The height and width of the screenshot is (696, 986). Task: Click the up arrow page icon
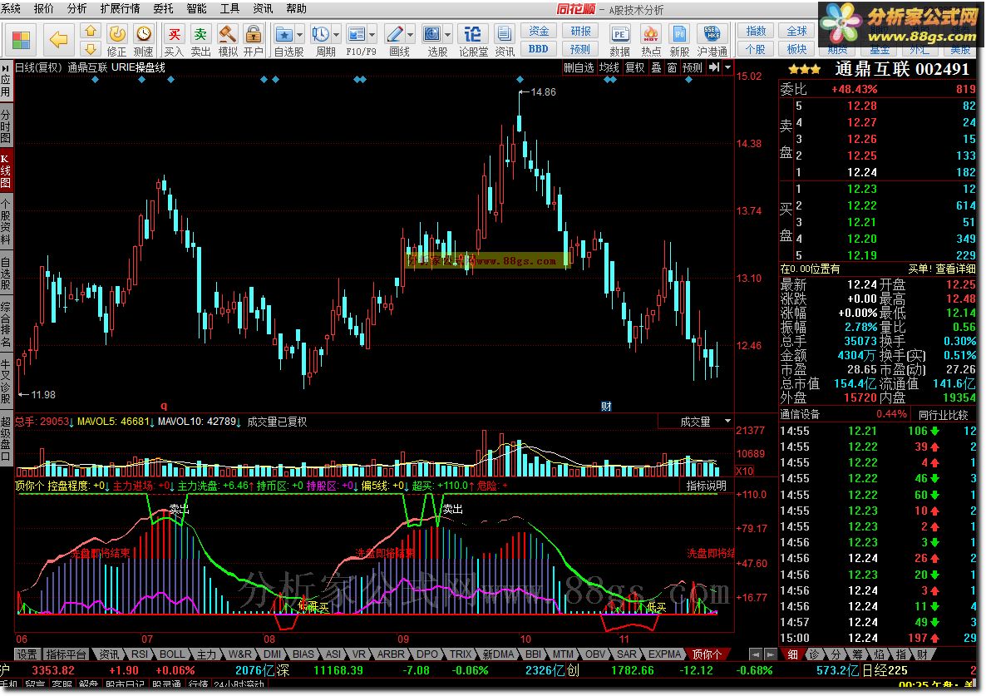pos(91,31)
